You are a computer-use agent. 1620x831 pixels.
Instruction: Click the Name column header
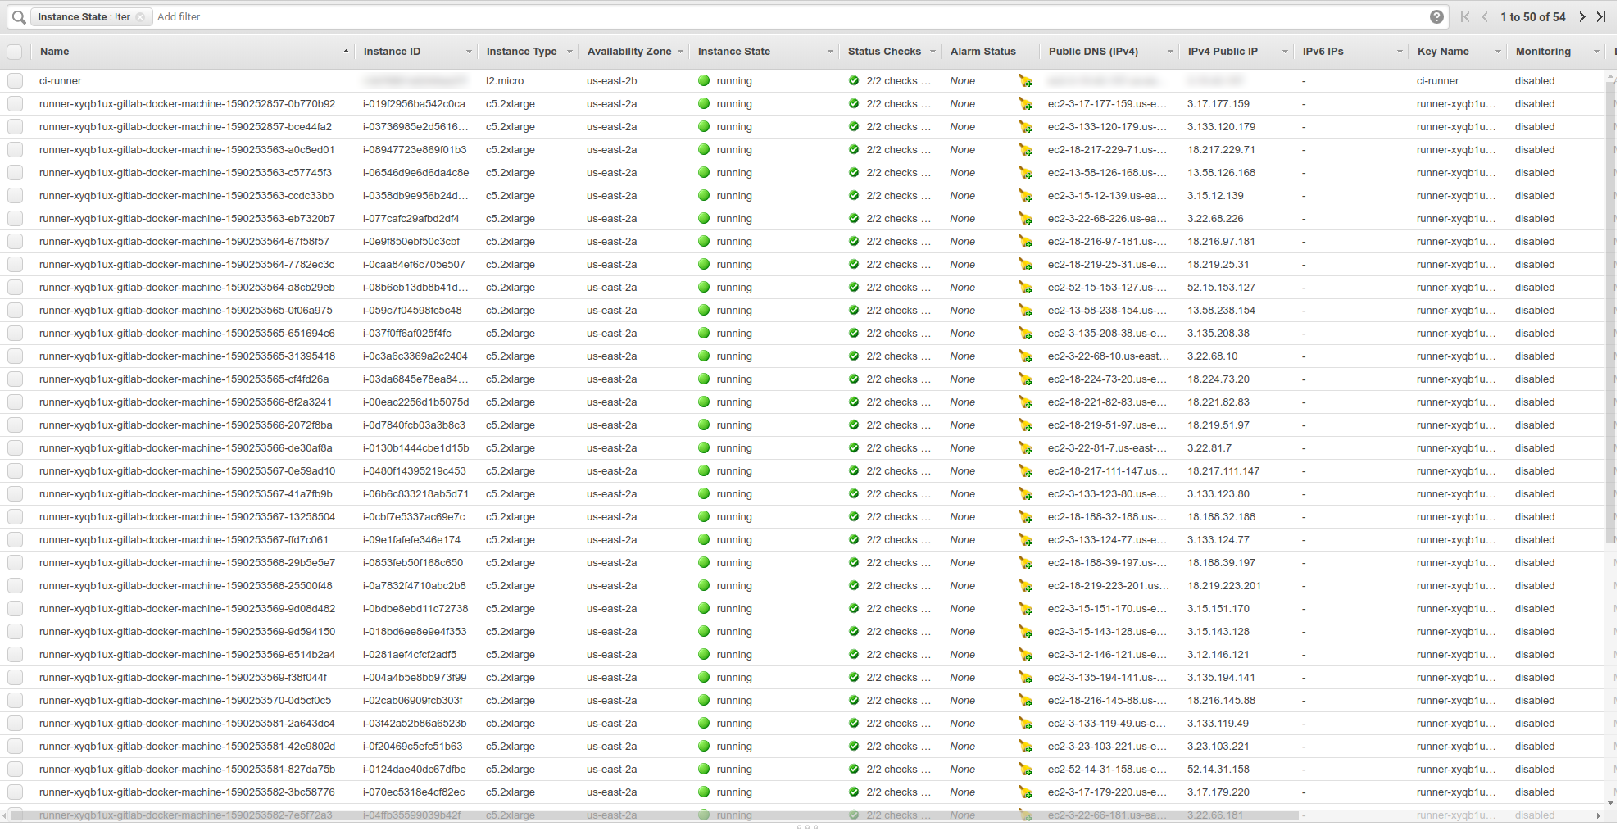pos(54,52)
